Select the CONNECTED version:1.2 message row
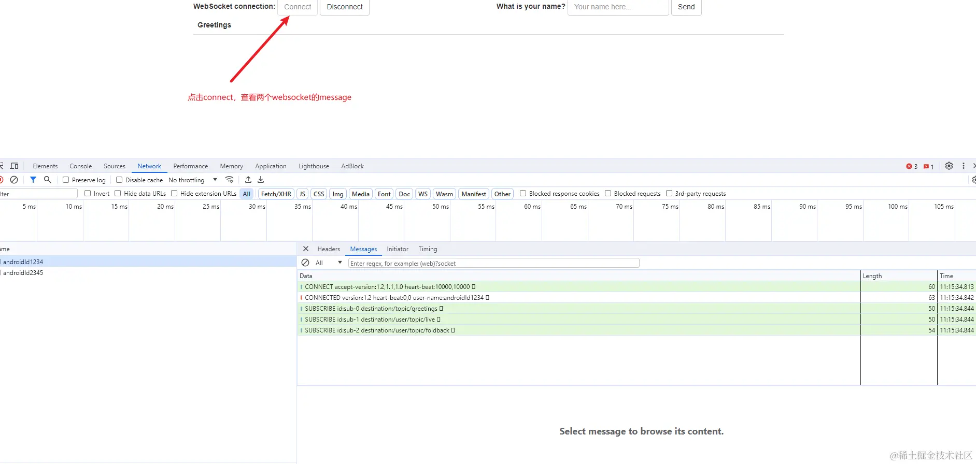This screenshot has height=464, width=976. pyautogui.click(x=636, y=298)
